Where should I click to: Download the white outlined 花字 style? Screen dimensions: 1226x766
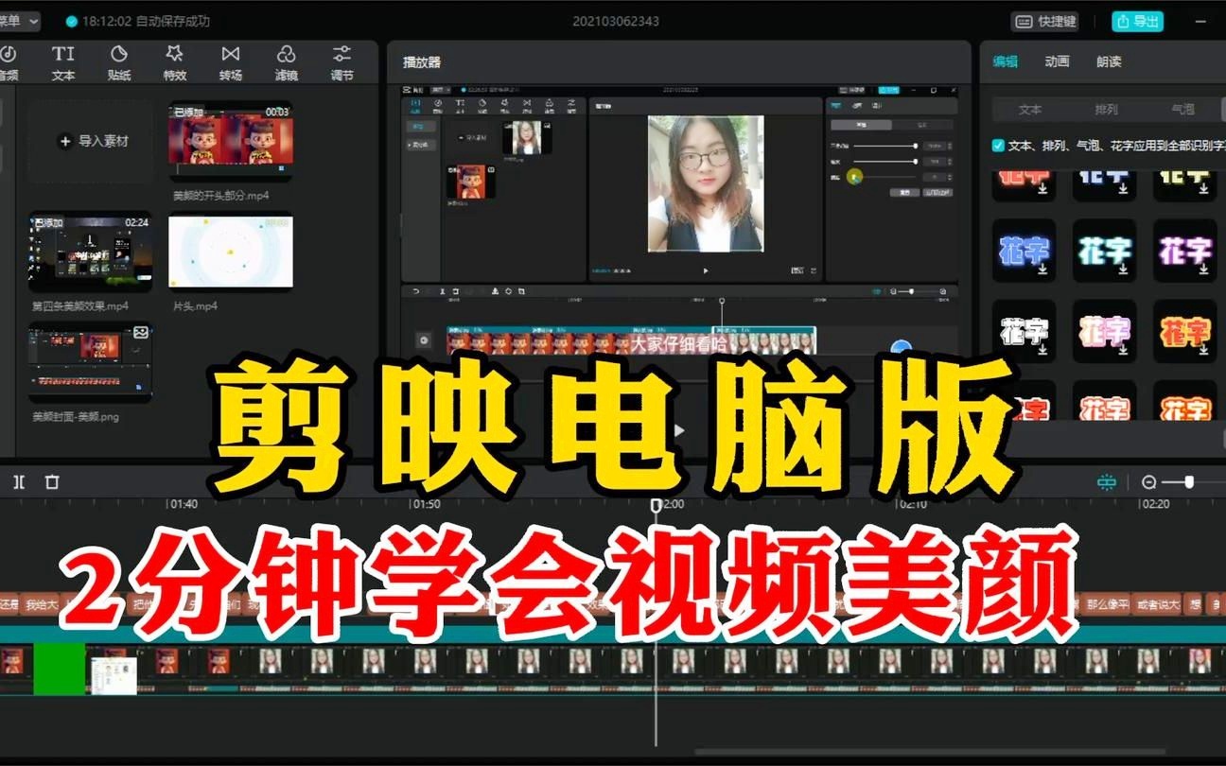click(1042, 351)
